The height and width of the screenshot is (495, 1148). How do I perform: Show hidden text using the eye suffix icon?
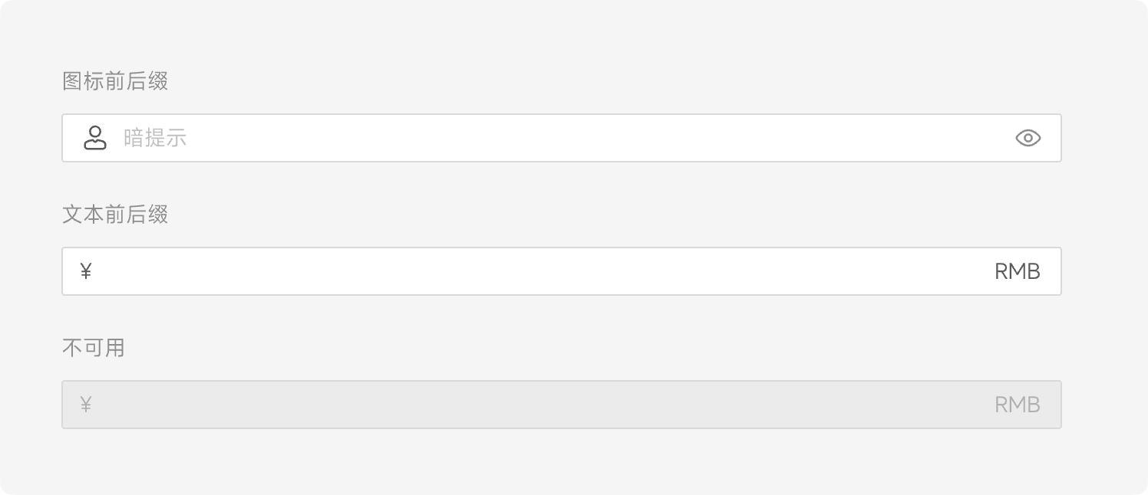[1028, 138]
